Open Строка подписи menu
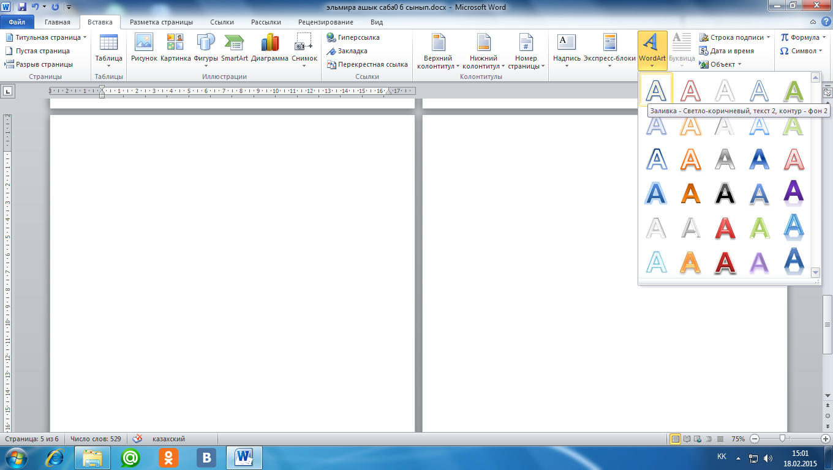This screenshot has width=833, height=470. click(735, 37)
